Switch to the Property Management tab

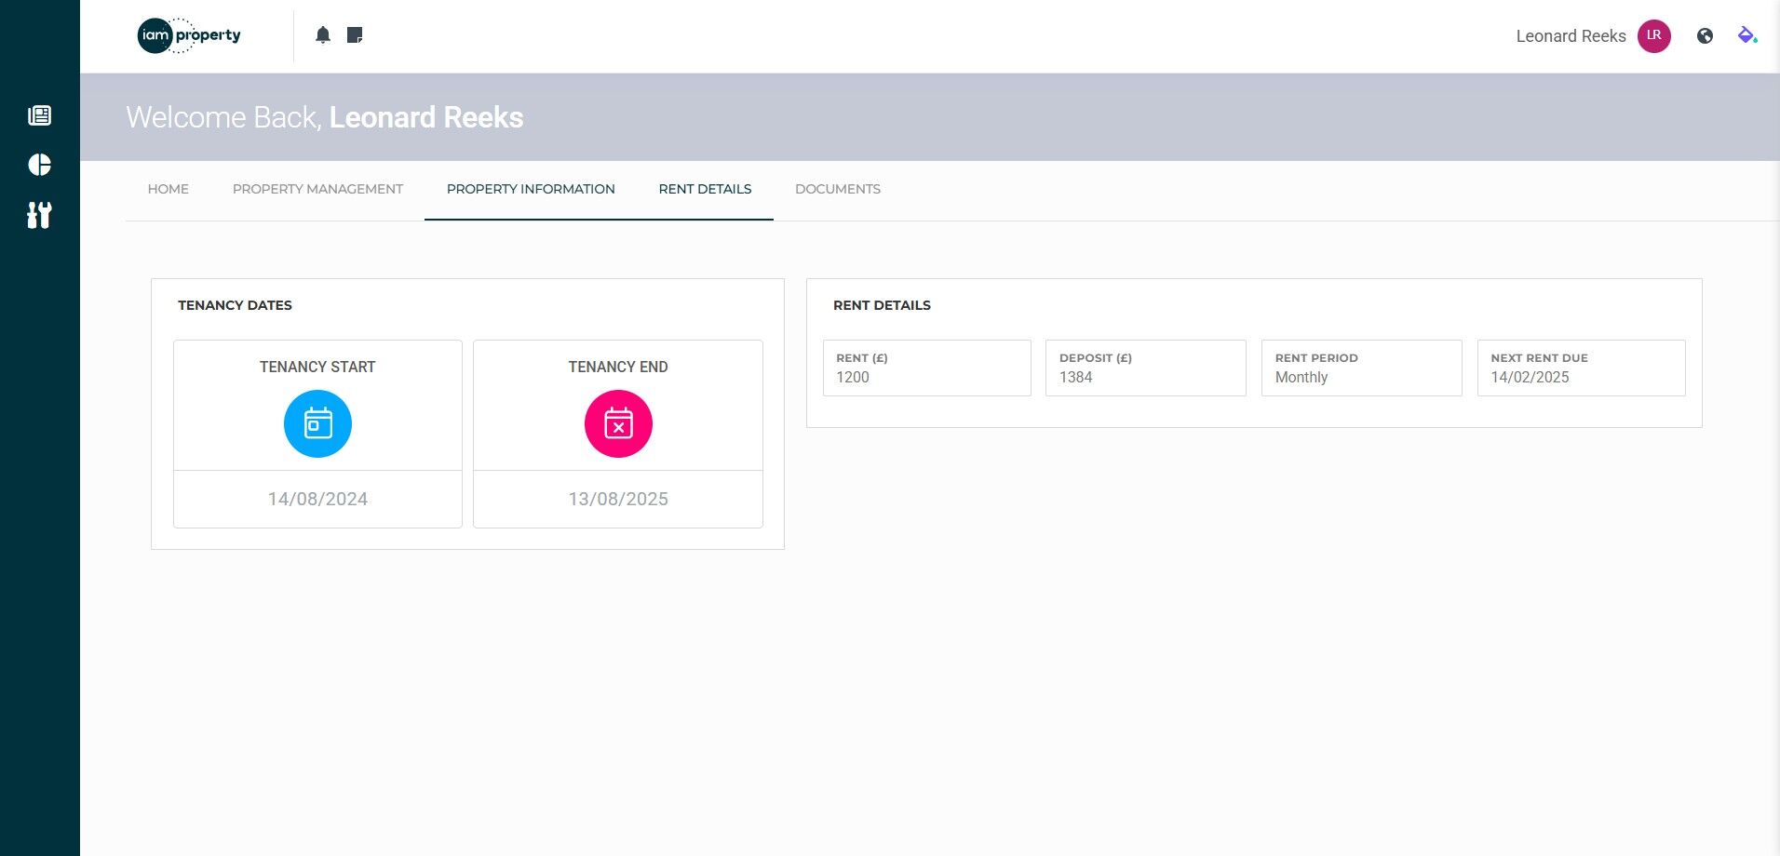coord(317,189)
